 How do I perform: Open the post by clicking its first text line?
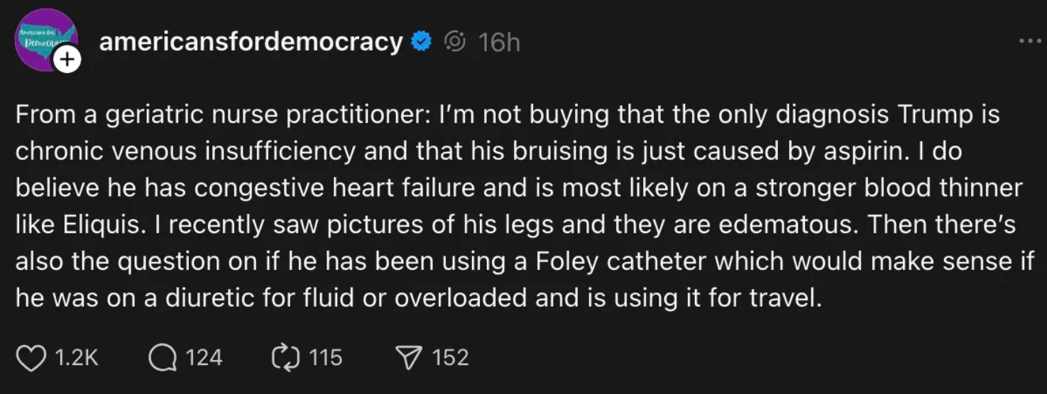507,115
